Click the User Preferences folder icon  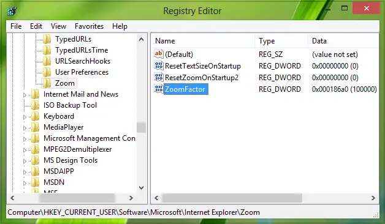point(47,72)
